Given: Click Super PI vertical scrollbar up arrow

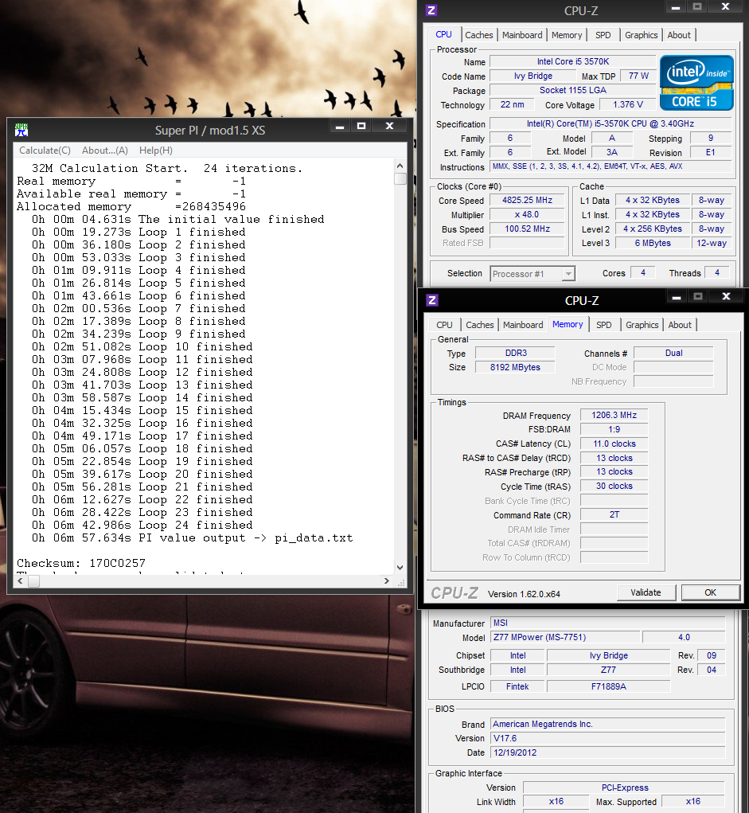Looking at the screenshot, I should [x=400, y=166].
